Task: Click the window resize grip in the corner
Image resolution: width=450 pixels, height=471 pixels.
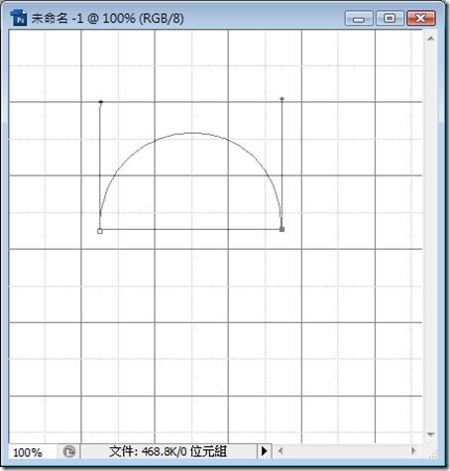Action: tap(434, 453)
